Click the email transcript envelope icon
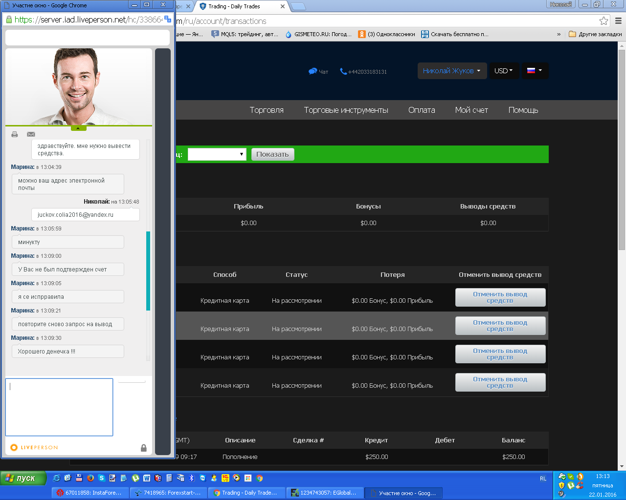 coord(31,134)
